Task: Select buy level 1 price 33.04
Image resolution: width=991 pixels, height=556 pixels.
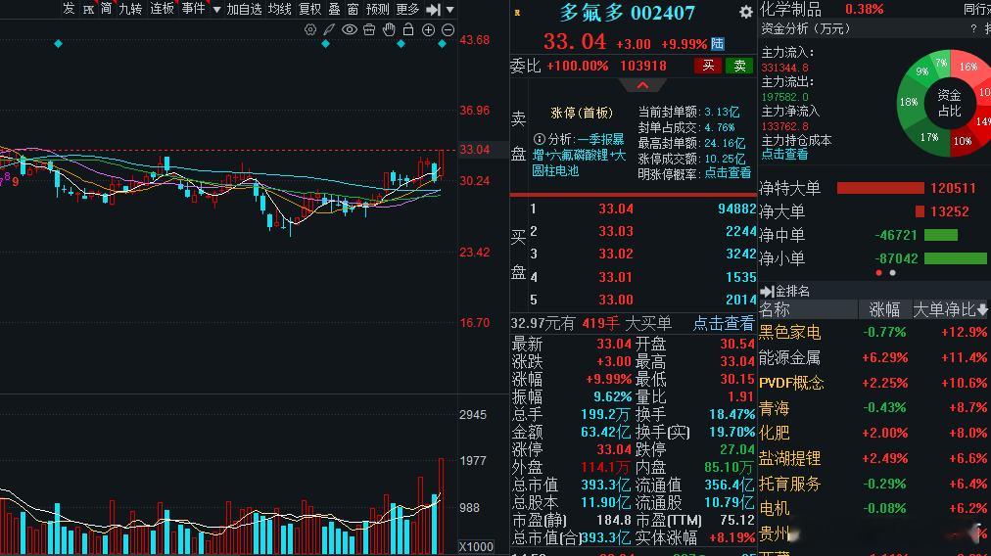Action: click(x=616, y=208)
